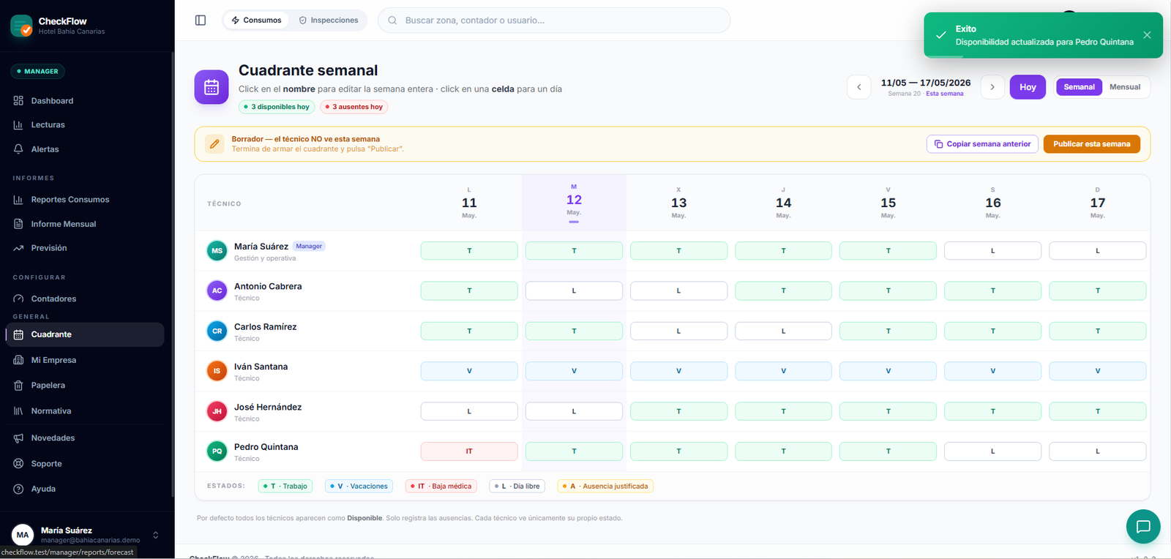The width and height of the screenshot is (1171, 559).
Task: Click the IT · Baja médica legend chip
Action: click(441, 486)
